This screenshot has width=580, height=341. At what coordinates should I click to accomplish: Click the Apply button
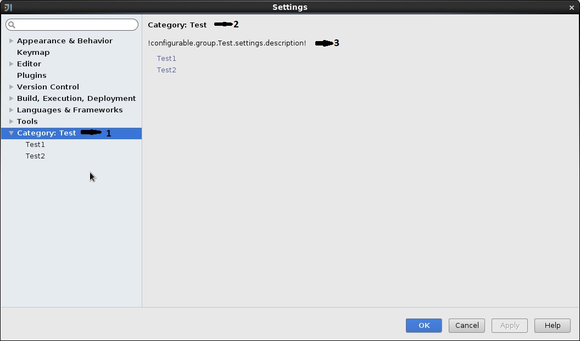tap(510, 326)
